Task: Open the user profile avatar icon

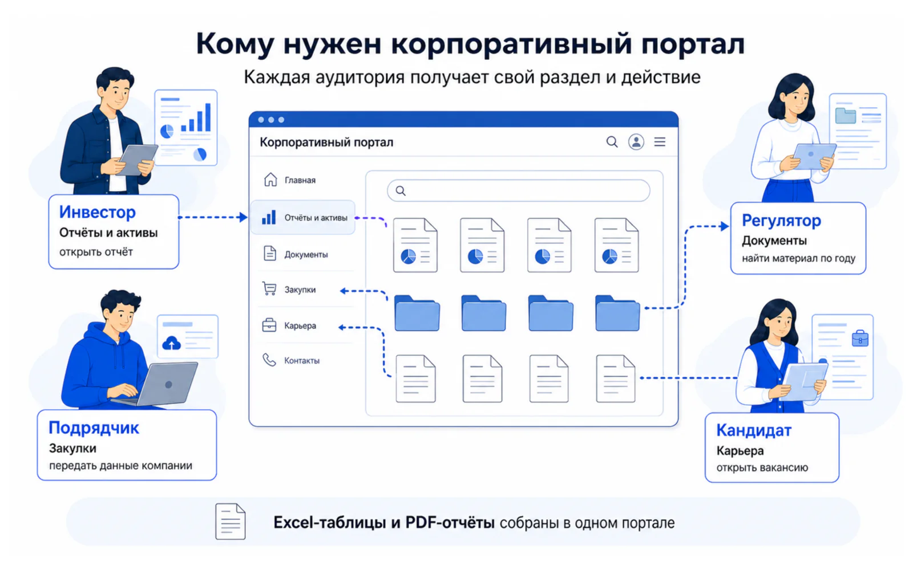Action: (636, 142)
